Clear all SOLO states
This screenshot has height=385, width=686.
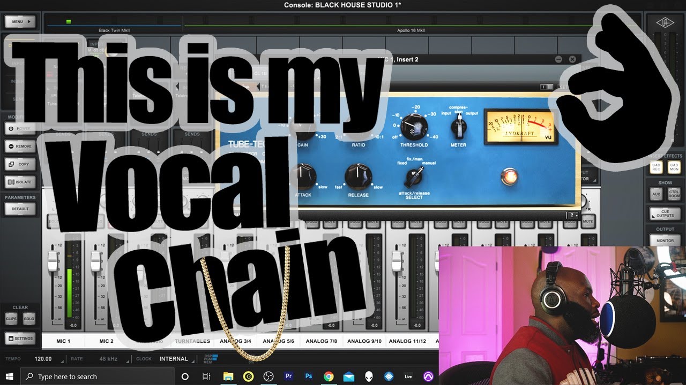[29, 319]
